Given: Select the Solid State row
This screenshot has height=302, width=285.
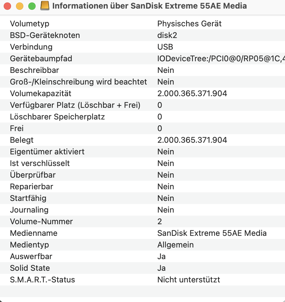Looking at the screenshot, I should click(30, 268).
